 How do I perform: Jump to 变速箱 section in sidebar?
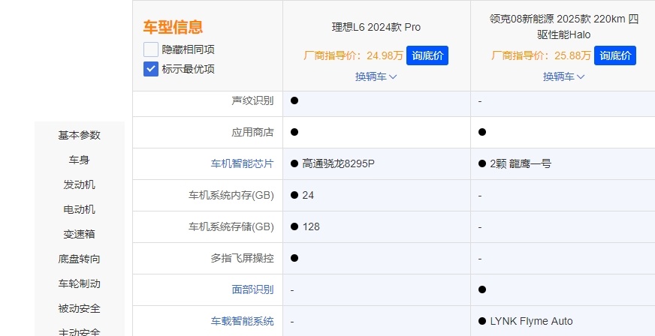[x=80, y=234]
